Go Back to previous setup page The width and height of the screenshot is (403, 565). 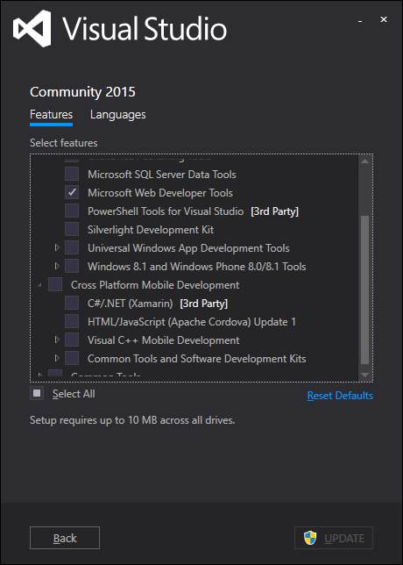[65, 538]
